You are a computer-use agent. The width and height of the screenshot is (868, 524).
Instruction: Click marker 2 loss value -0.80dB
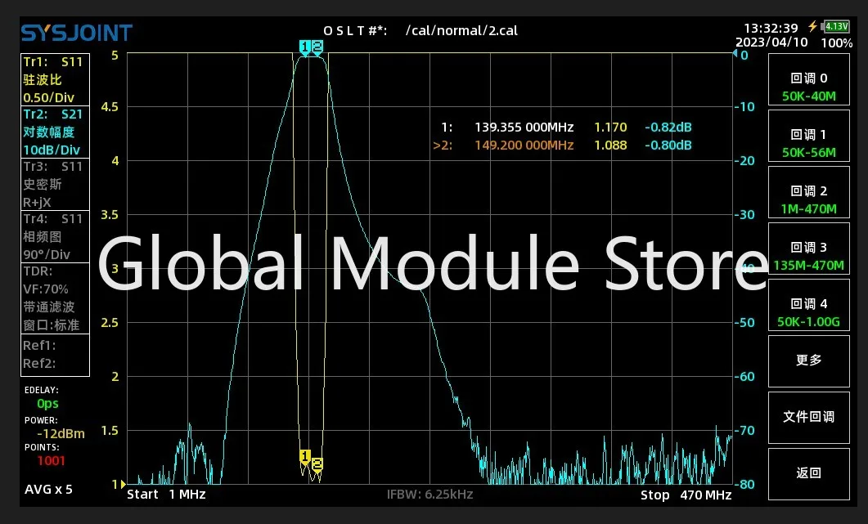(668, 146)
